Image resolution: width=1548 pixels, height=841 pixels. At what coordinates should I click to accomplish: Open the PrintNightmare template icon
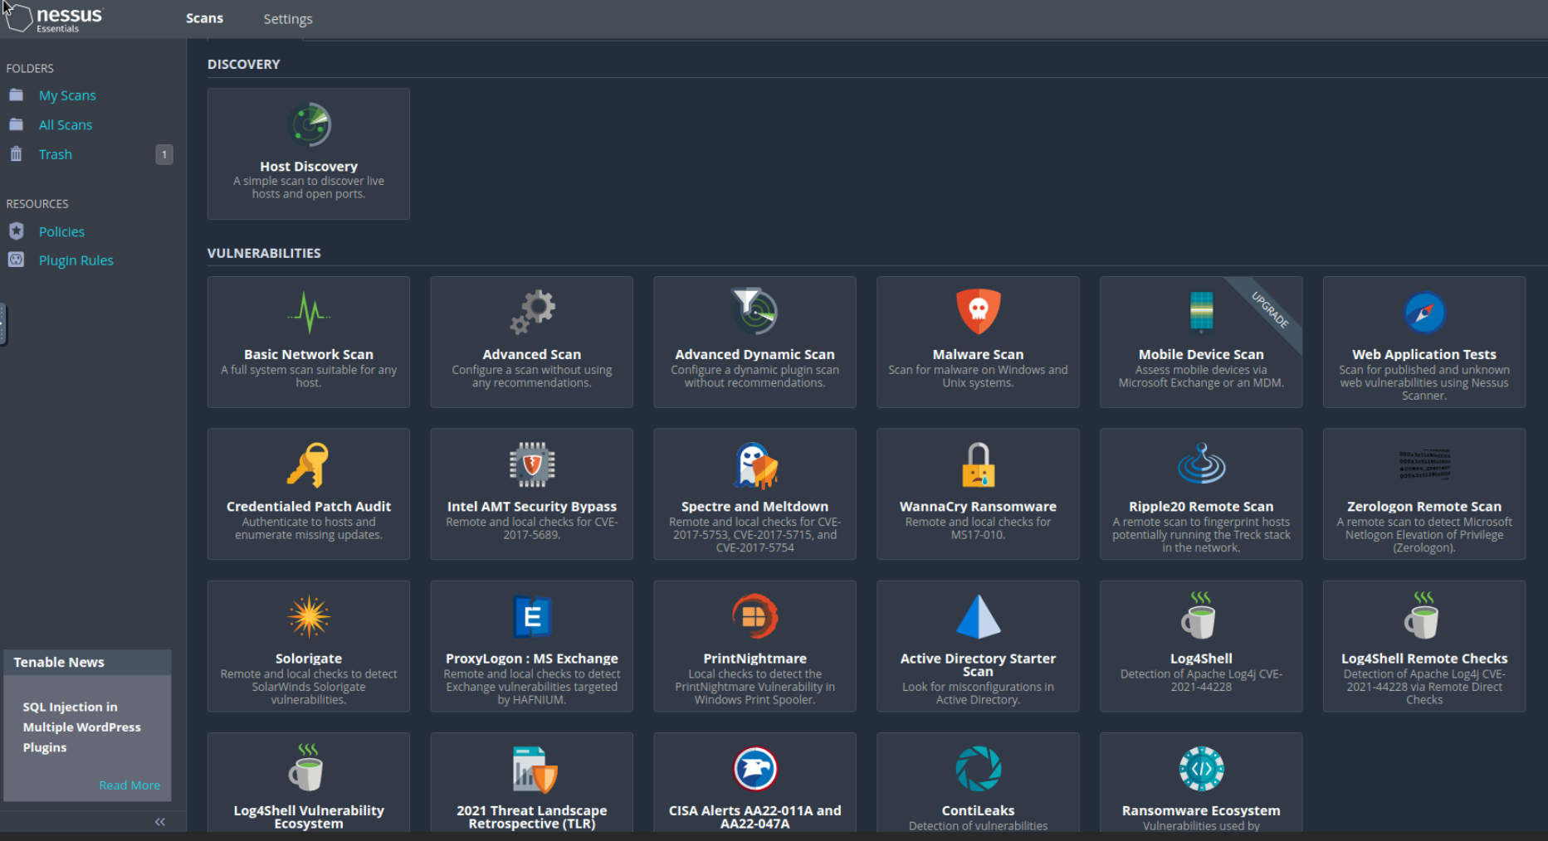pyautogui.click(x=754, y=616)
